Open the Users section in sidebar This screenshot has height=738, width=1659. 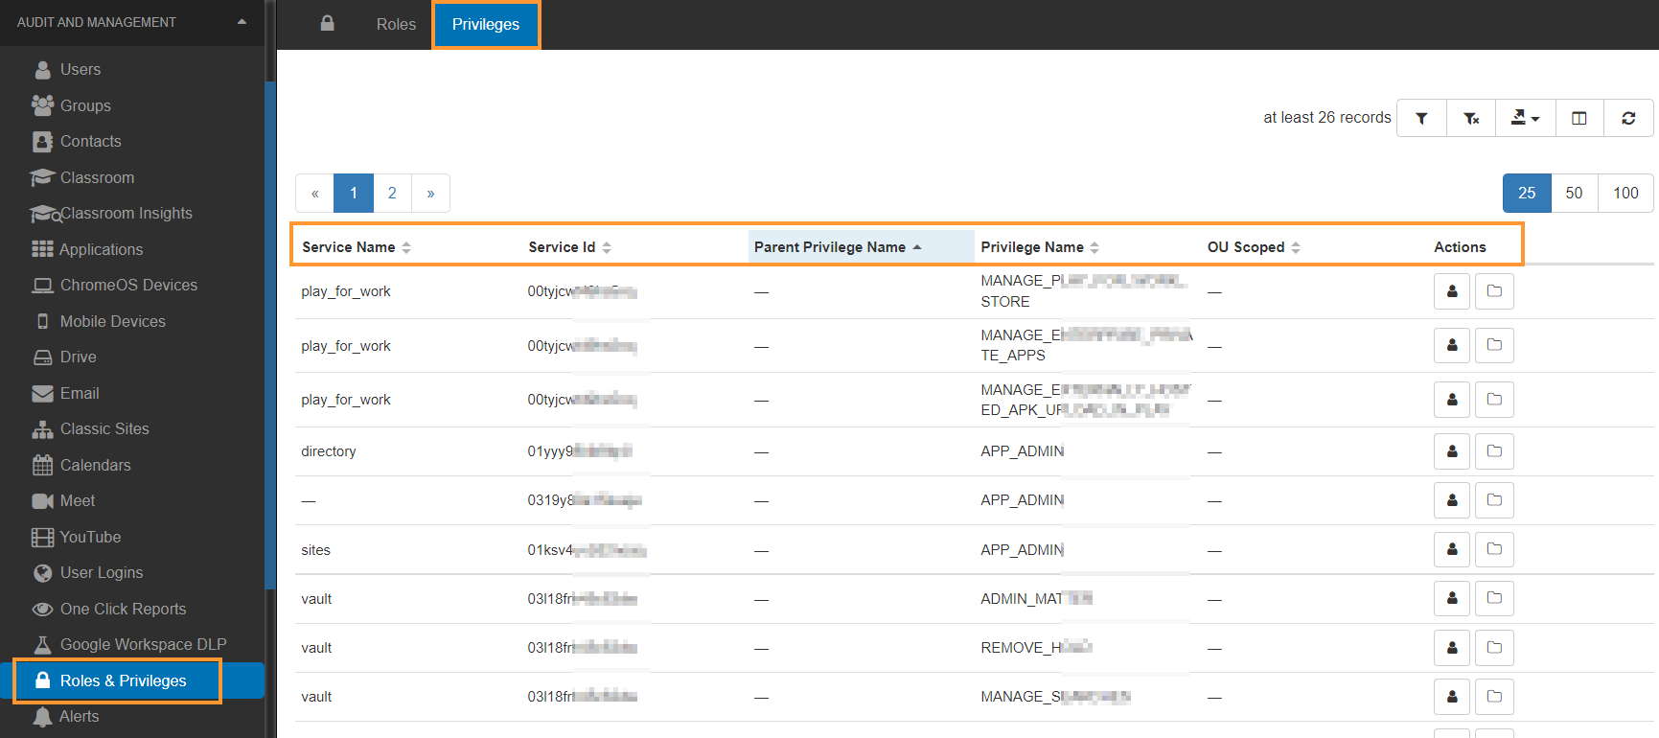pos(80,69)
